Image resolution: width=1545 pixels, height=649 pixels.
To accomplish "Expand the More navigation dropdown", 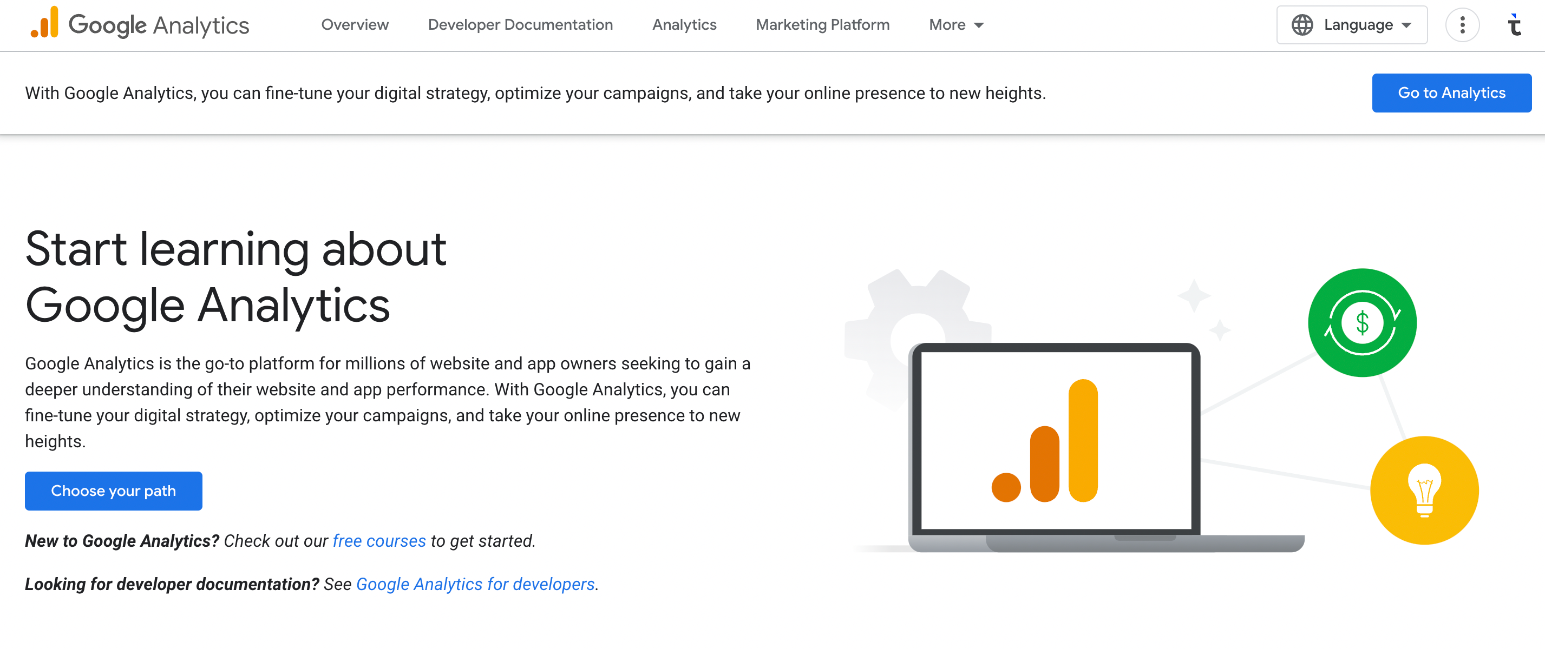I will click(955, 24).
